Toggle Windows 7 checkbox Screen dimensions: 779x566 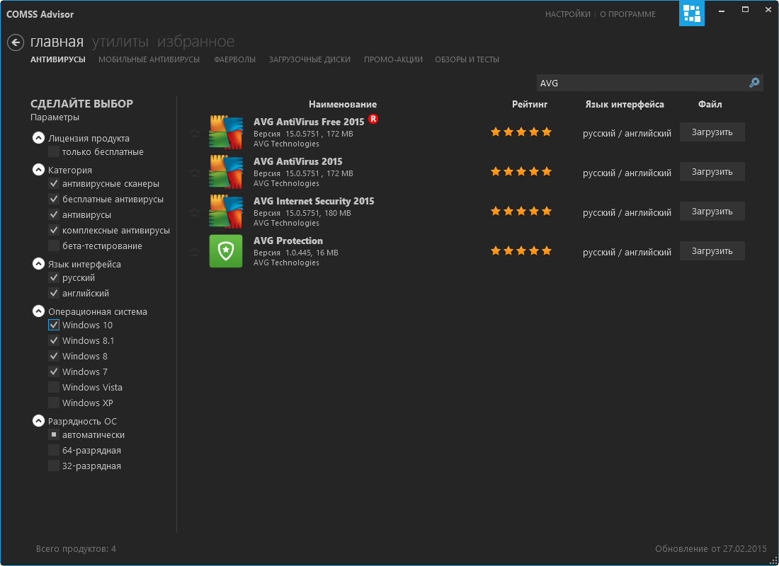(54, 371)
